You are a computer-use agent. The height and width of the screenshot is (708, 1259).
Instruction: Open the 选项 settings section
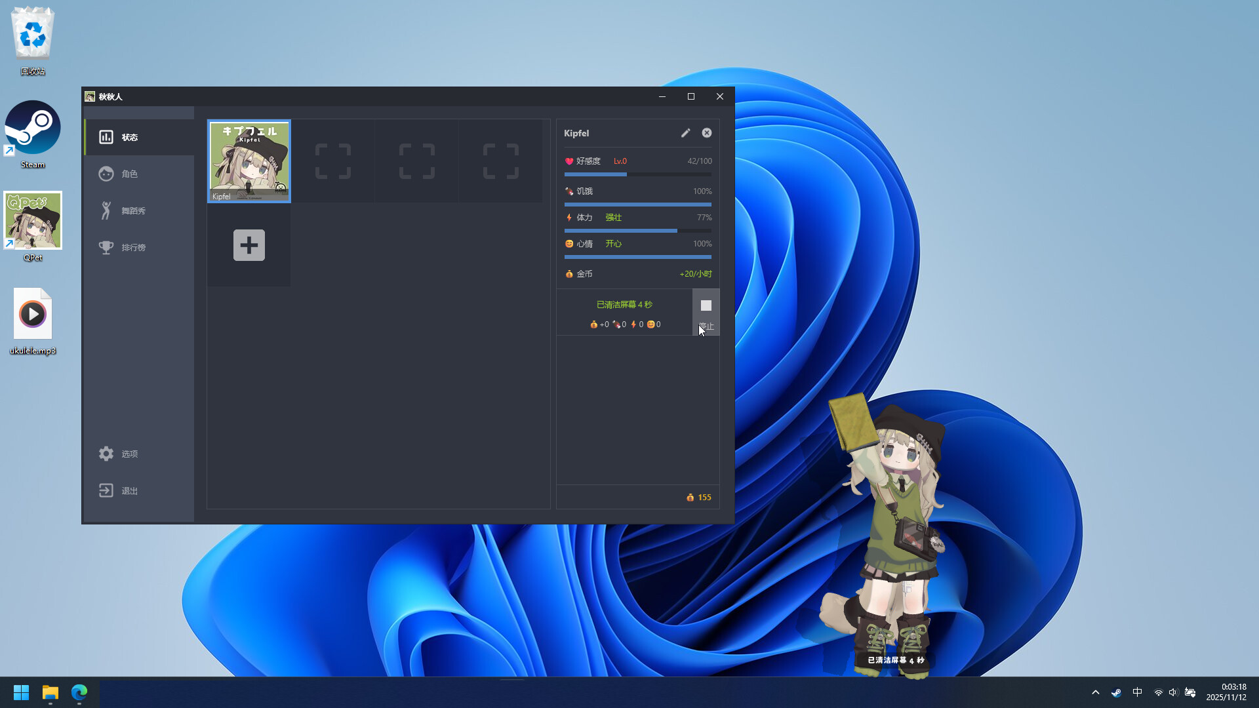pos(129,453)
